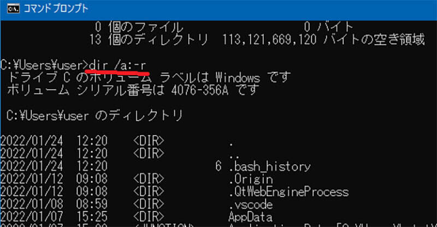
Task: Click the text 13 個のディレクトリ
Action: coord(148,39)
